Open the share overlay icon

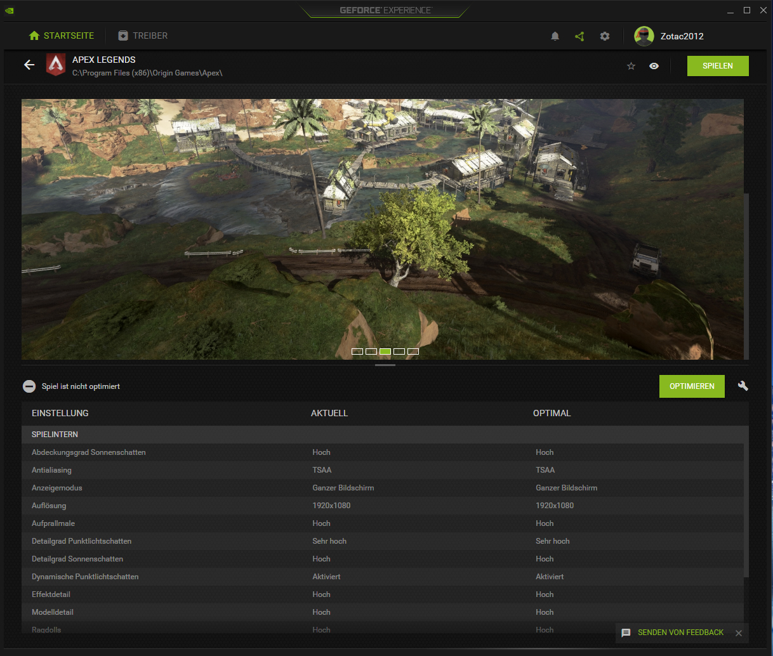pyautogui.click(x=579, y=36)
